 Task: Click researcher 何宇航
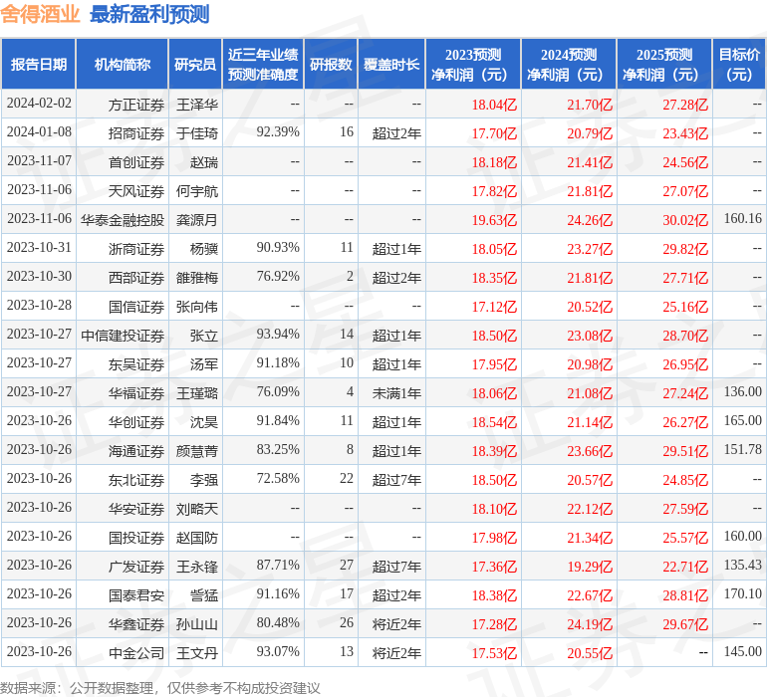coord(197,191)
